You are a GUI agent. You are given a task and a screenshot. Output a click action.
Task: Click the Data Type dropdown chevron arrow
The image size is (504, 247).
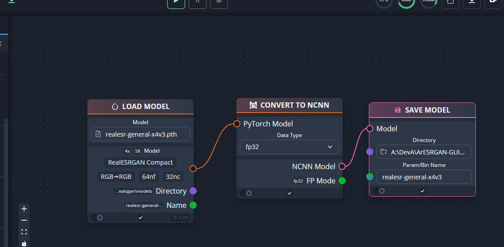330,147
